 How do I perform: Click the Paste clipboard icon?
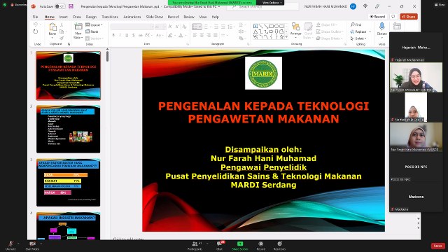(52, 29)
